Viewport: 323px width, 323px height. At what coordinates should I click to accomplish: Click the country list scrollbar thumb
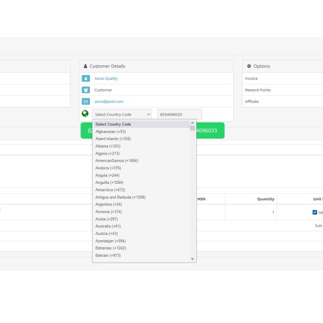(x=193, y=129)
